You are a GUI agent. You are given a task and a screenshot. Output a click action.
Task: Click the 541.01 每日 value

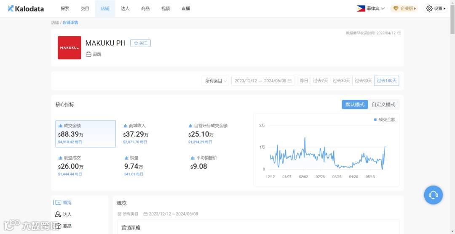coord(134,174)
